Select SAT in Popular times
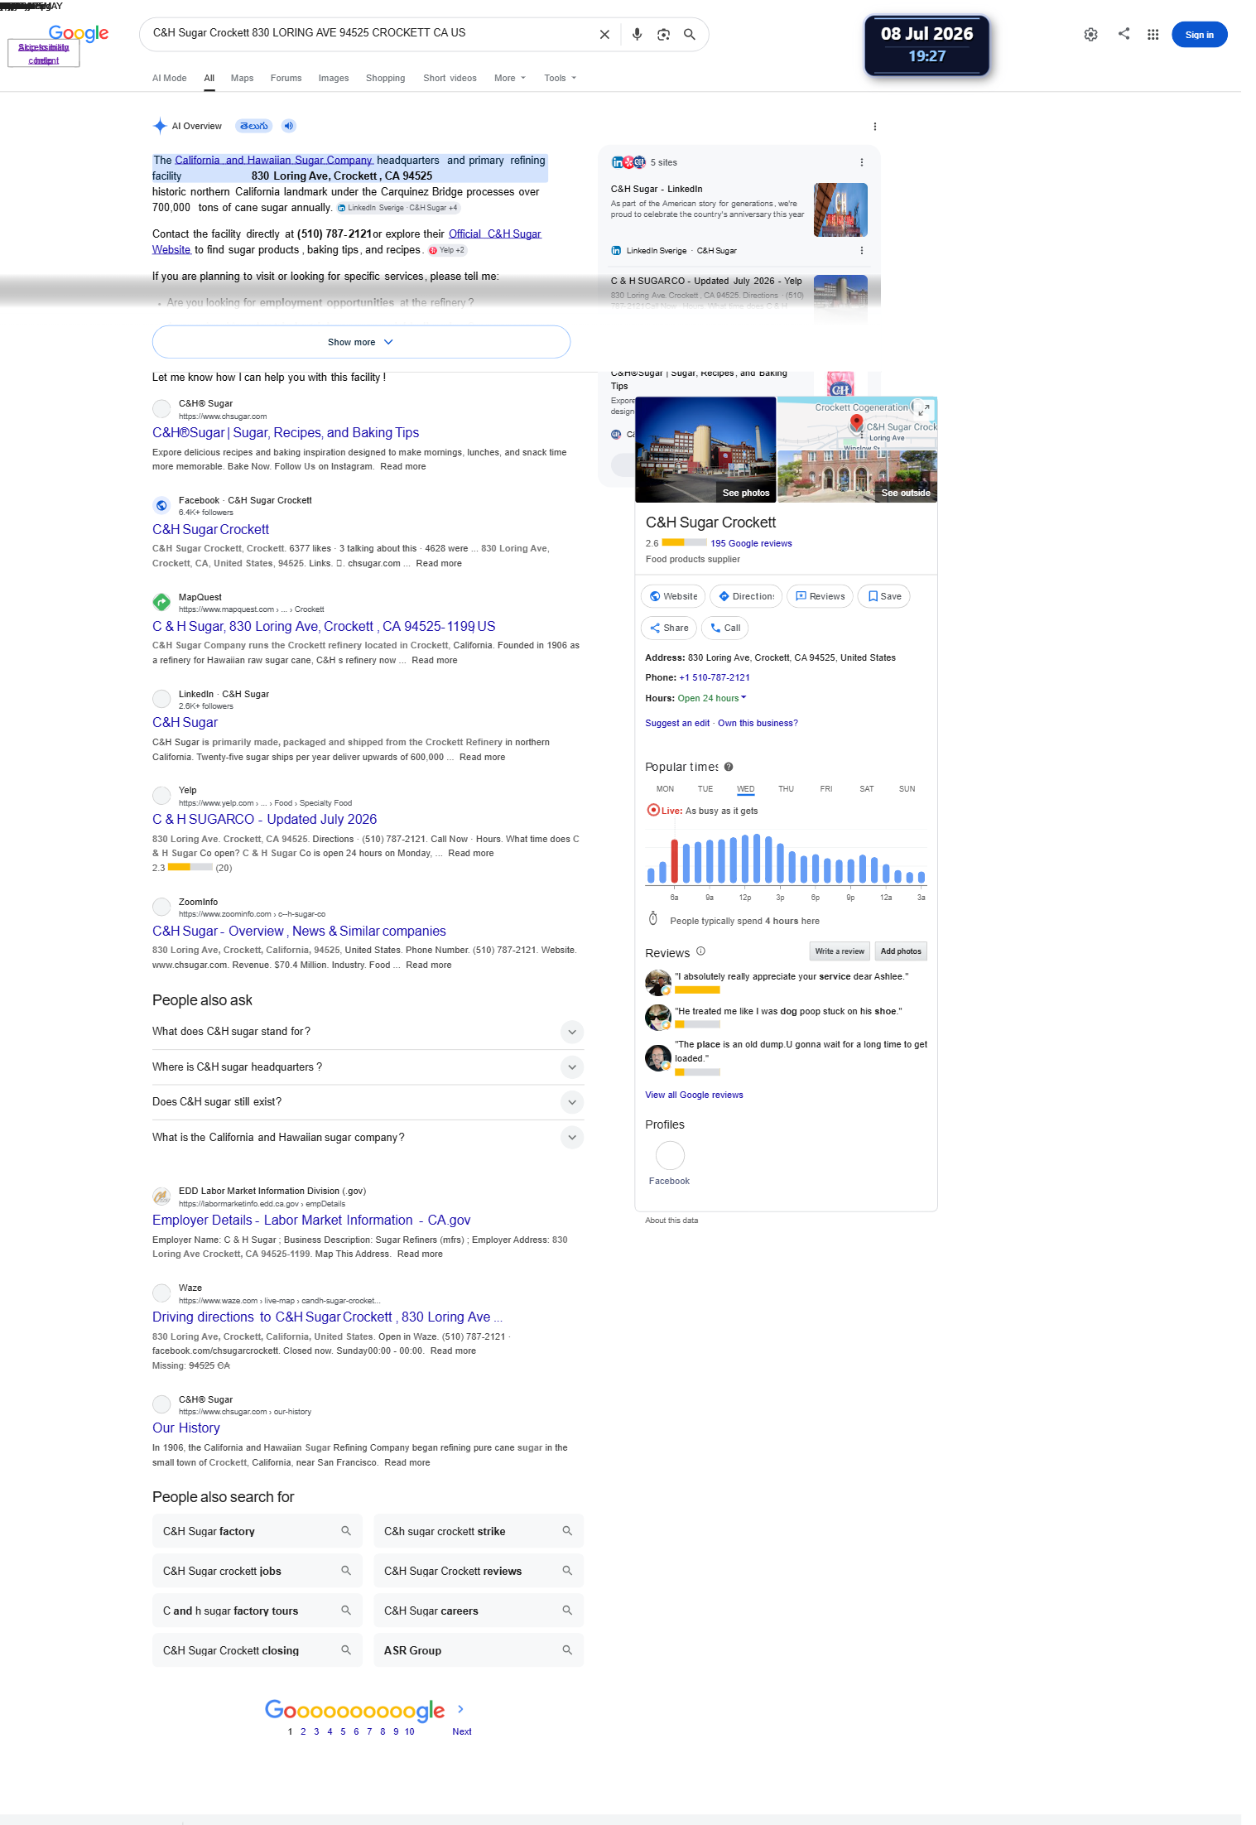The image size is (1256, 1825). click(866, 789)
